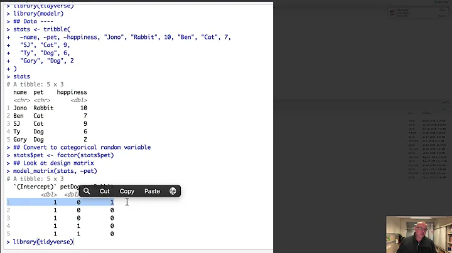This screenshot has width=452, height=253.
Task: Select 'Rabbit' in the tibble's first row
Action: 43,108
